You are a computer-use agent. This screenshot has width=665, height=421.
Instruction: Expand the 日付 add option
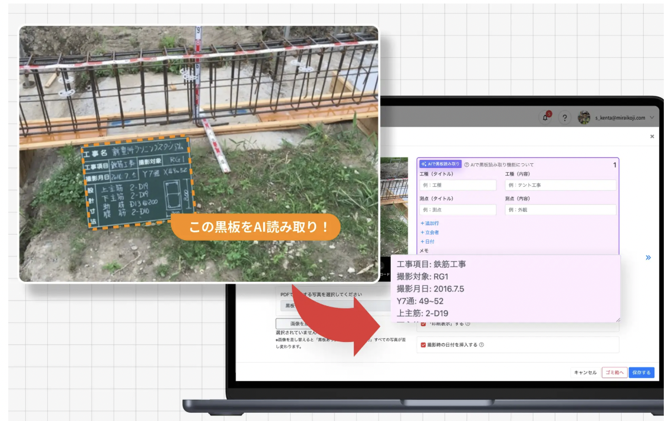click(x=427, y=241)
